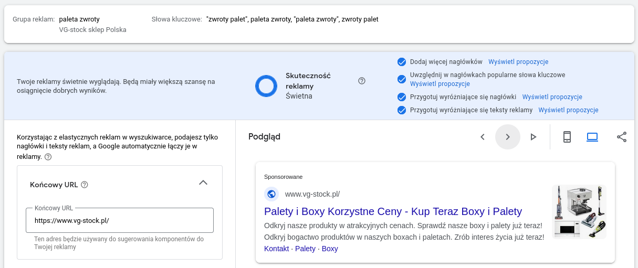The width and height of the screenshot is (638, 268).
Task: Open help about elastic search ads
Action: 48,157
